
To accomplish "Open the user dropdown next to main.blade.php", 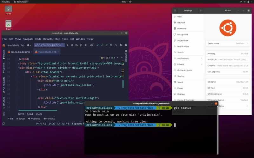I will pos(29,45).
